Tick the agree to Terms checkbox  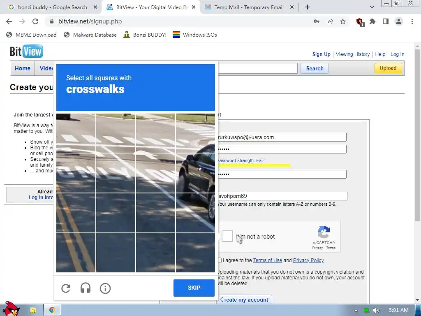[220, 260]
